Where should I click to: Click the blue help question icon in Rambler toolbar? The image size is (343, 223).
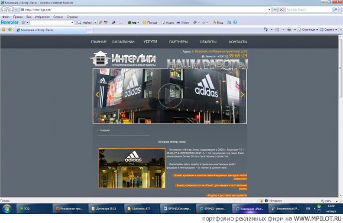235,22
